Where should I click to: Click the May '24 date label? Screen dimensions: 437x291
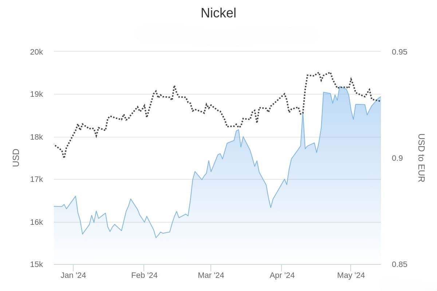point(351,275)
